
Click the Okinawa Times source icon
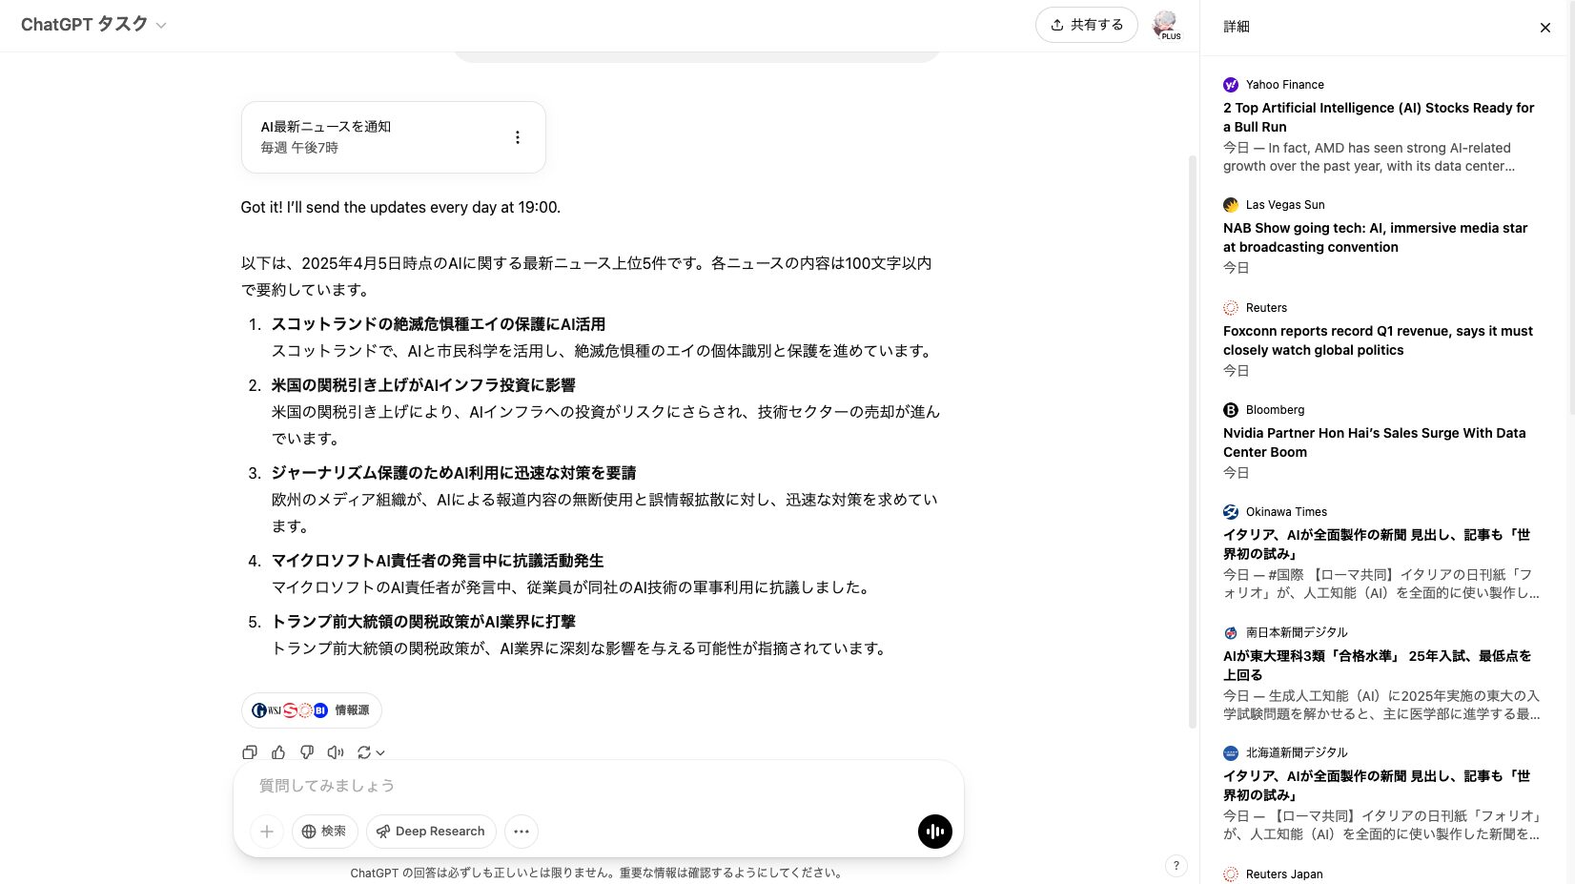(x=1231, y=512)
